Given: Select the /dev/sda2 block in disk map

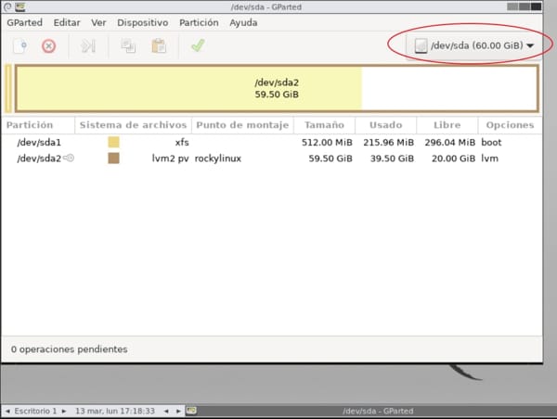Looking at the screenshot, I should coord(277,88).
